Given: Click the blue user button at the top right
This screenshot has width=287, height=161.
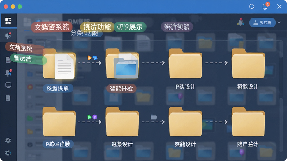Looking at the screenshot, I should 262,23.
